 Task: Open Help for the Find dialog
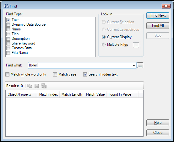tap(158, 123)
